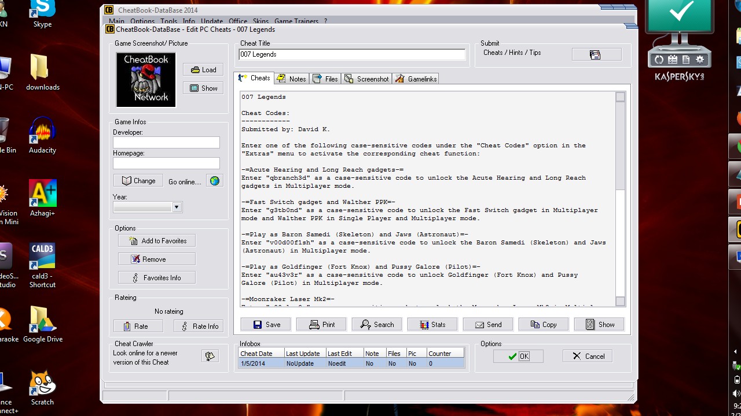
Task: Click the cheat text scrollbar down arrow
Action: click(x=620, y=301)
